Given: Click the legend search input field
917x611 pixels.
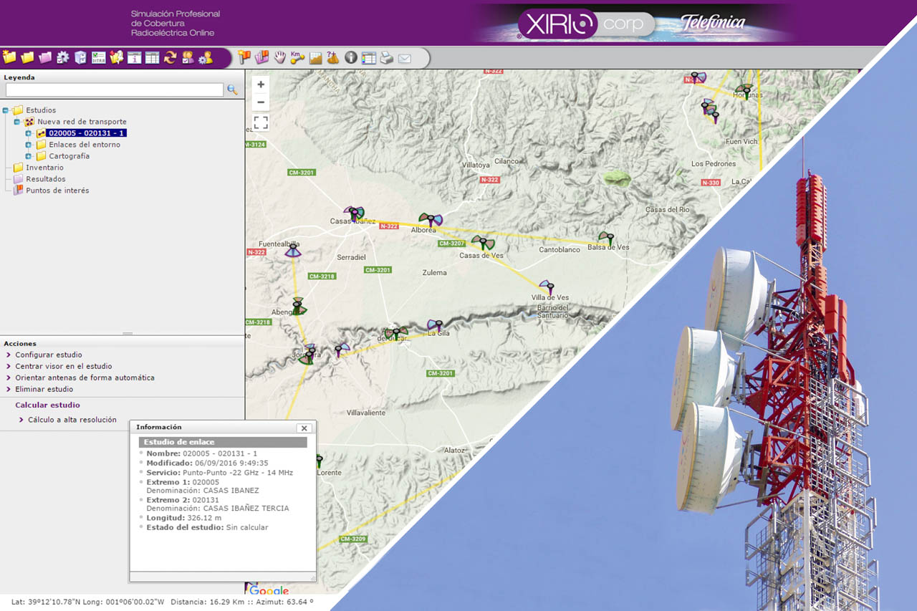Looking at the screenshot, I should 115,90.
